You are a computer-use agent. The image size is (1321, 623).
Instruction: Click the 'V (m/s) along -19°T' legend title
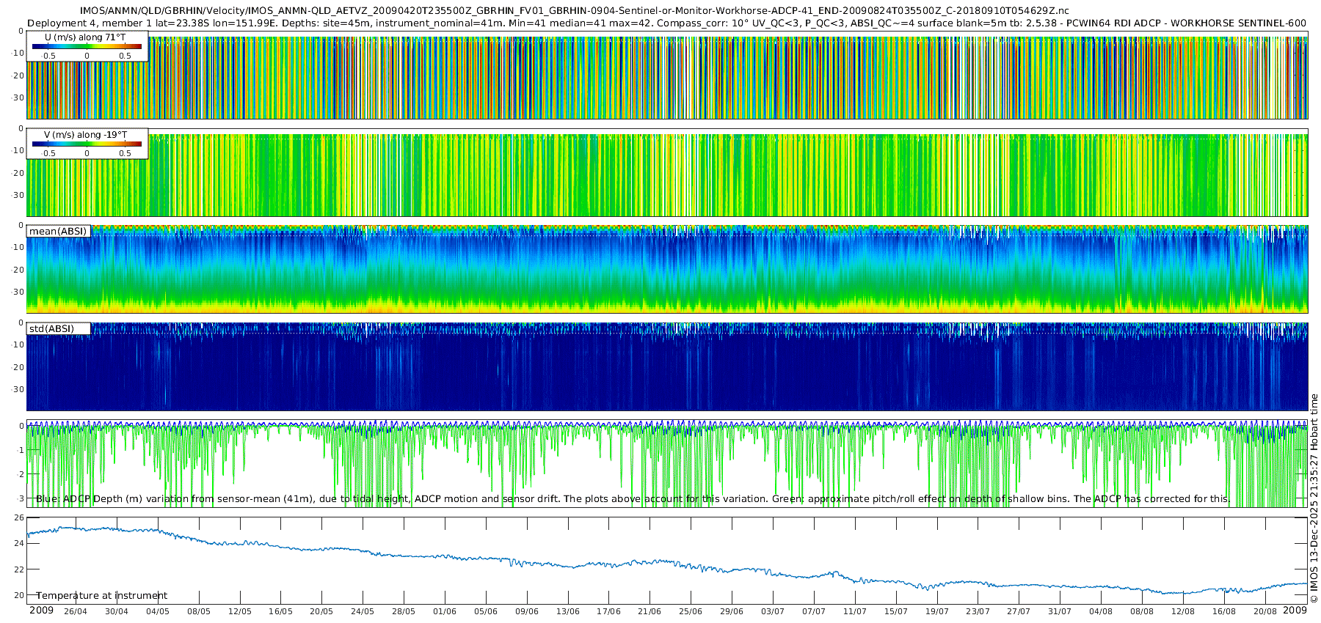click(x=85, y=135)
